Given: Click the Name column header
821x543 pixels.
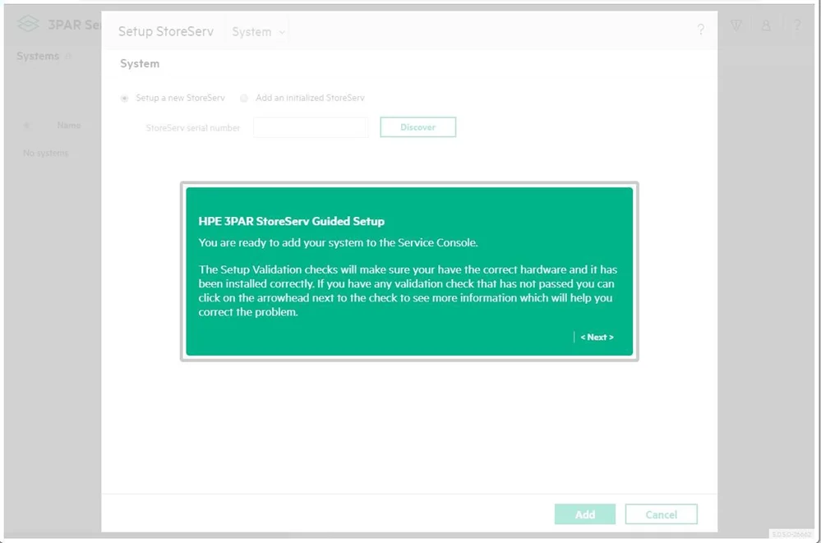Looking at the screenshot, I should (68, 125).
